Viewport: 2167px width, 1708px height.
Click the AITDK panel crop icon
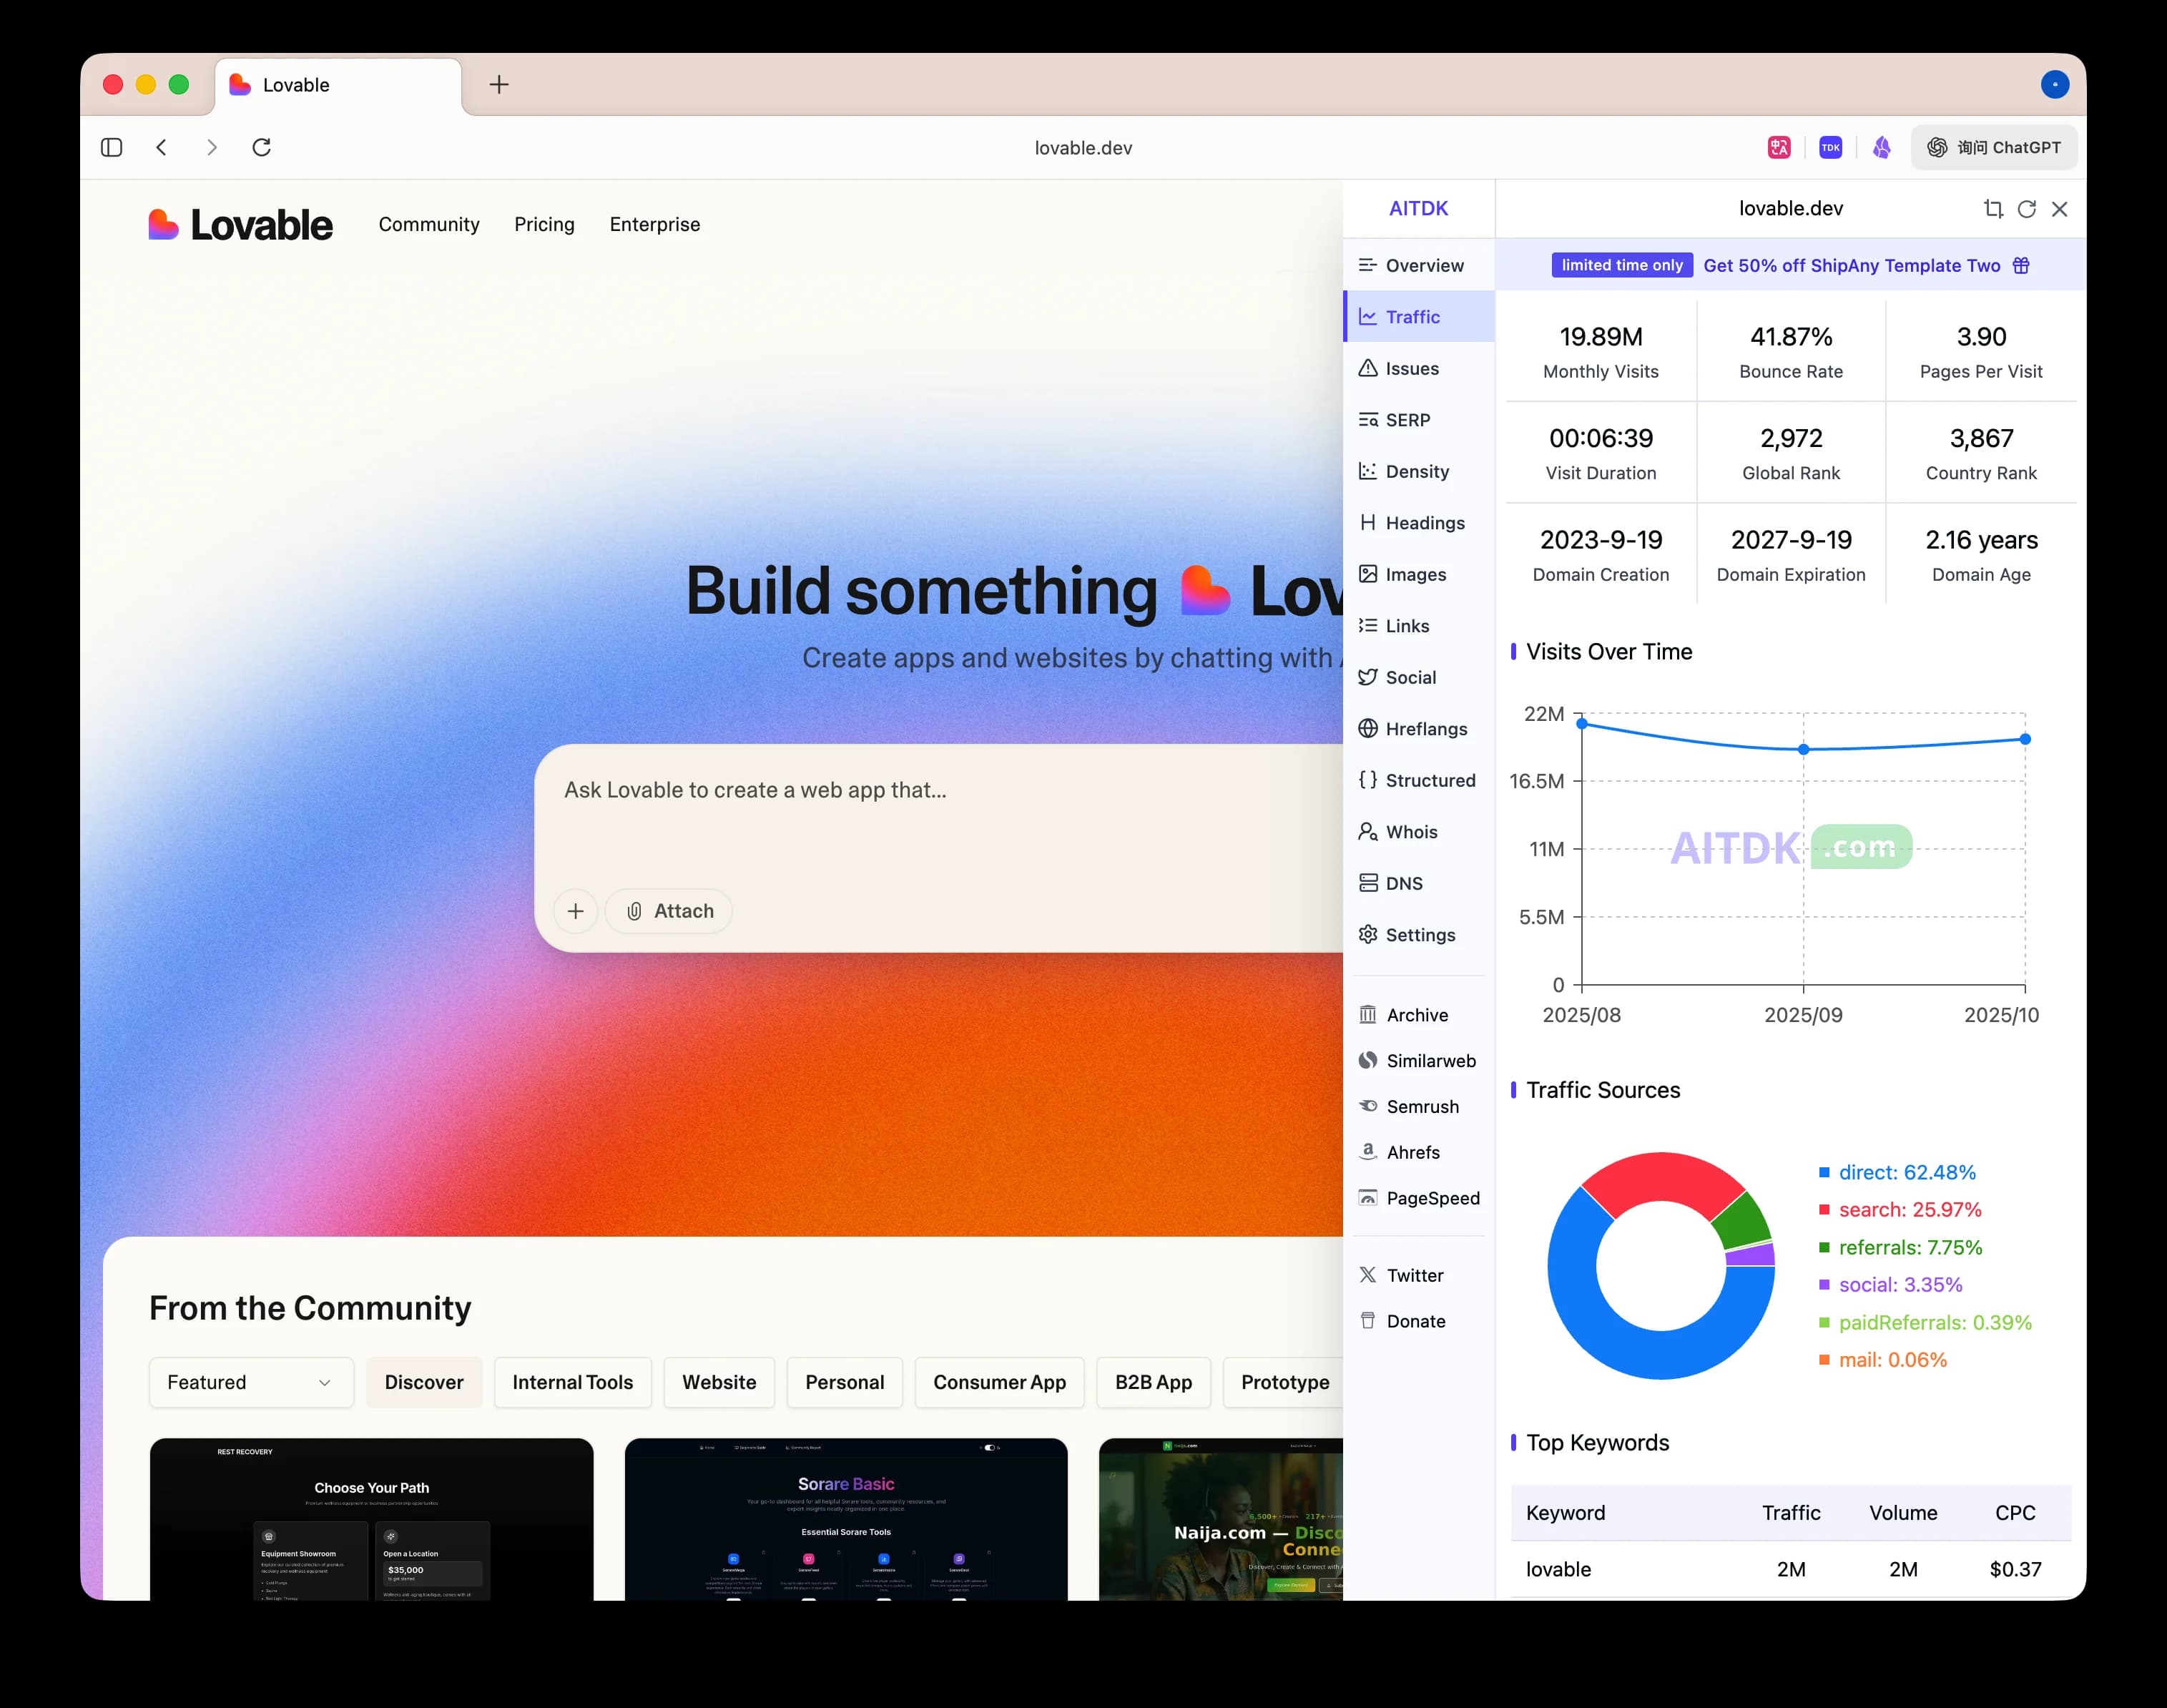(1993, 209)
